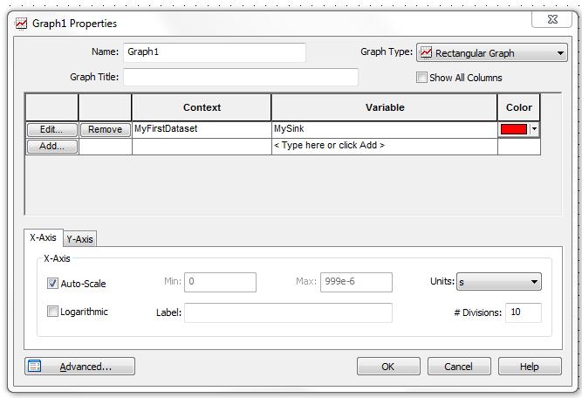582x398 pixels.
Task: Select the MyFirstDataset context cell
Action: click(202, 129)
